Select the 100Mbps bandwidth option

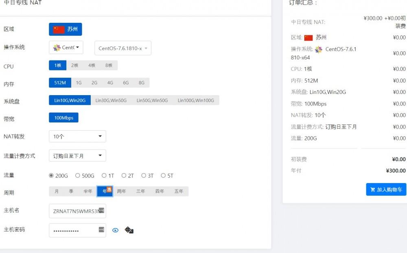coord(63,118)
